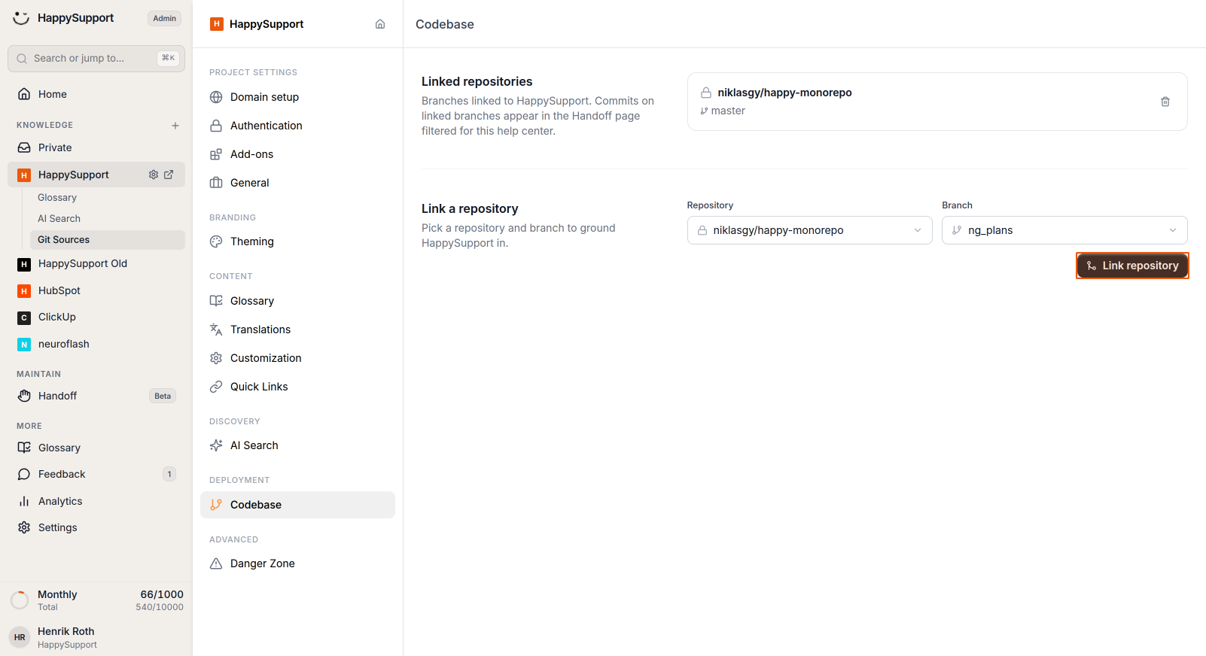Add new knowledge with plus icon

tap(175, 126)
